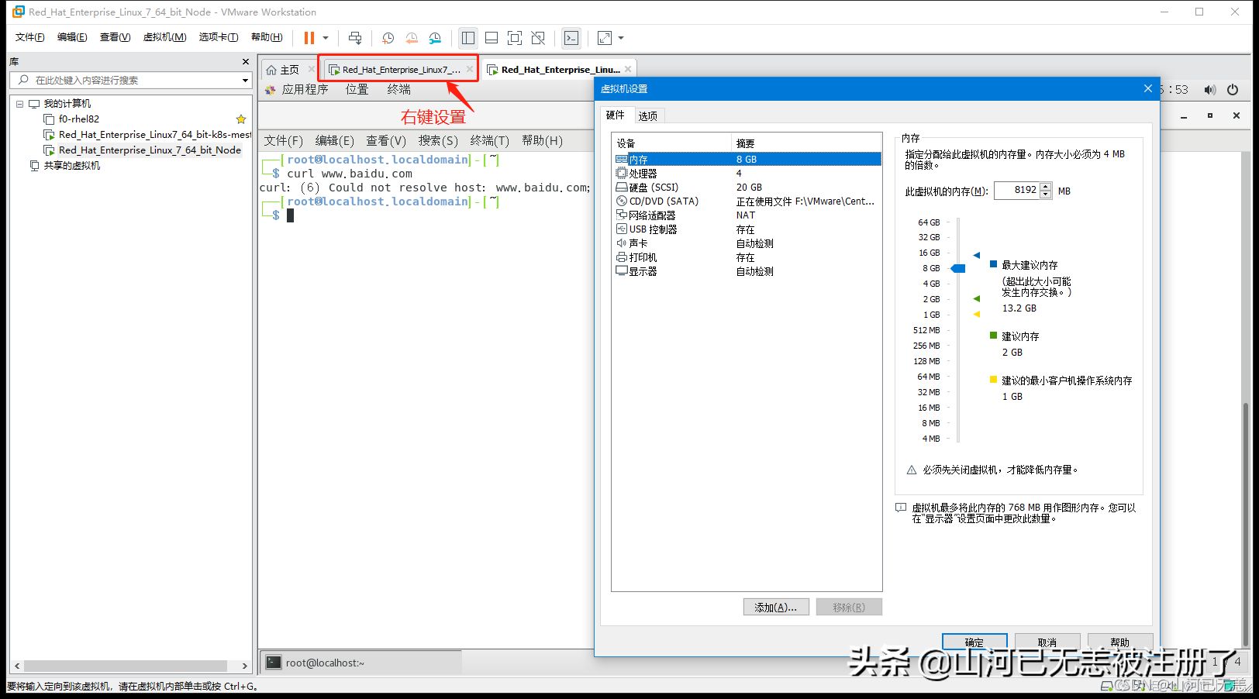Select the 声卡 device row

tap(747, 243)
